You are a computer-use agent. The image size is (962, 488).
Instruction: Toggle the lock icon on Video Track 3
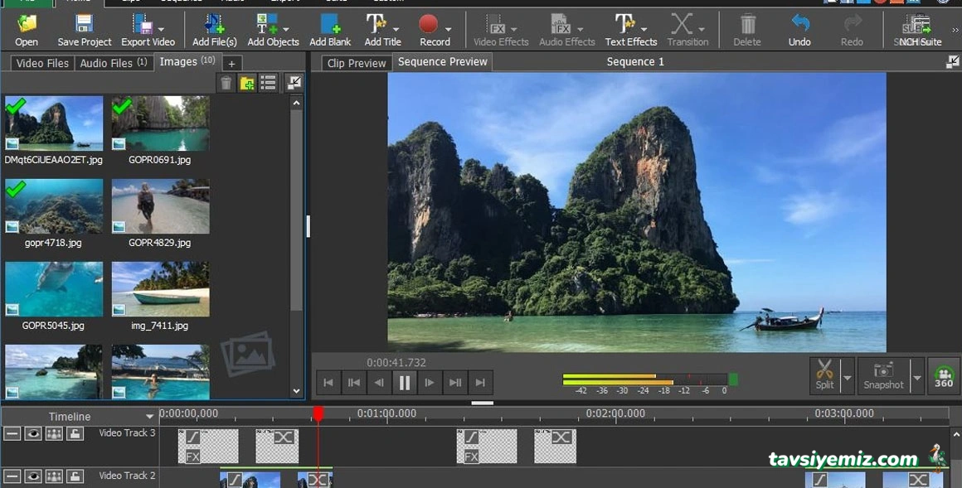pos(75,433)
